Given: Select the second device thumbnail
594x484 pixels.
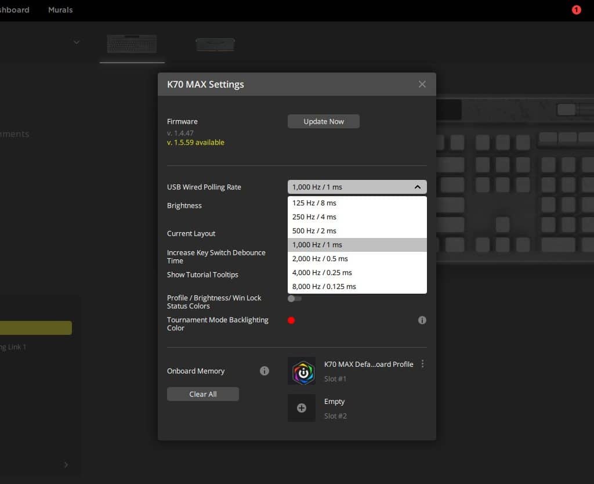Looking at the screenshot, I should pos(215,44).
